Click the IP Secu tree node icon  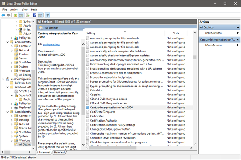(x=20, y=29)
